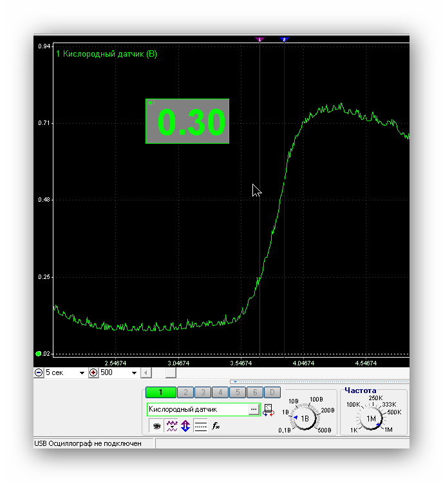Click scrollbar left arrow

click(146, 373)
